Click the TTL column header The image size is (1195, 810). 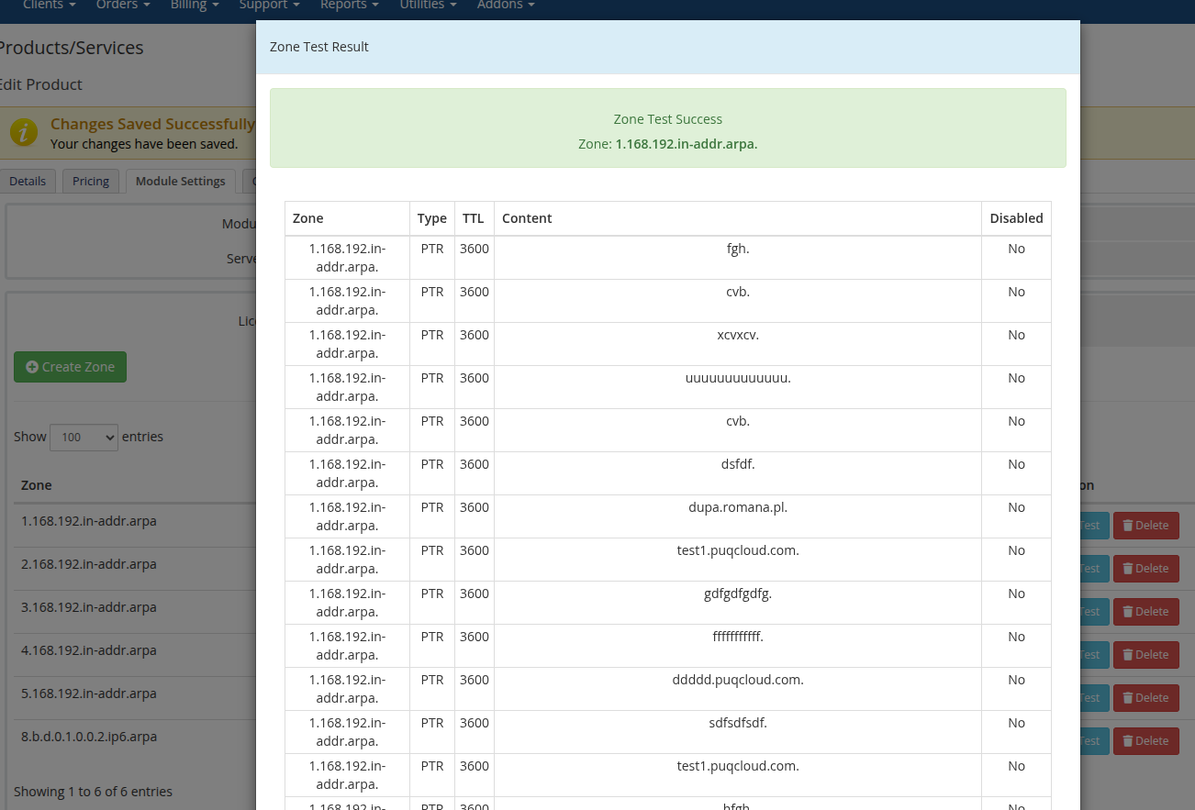click(475, 218)
